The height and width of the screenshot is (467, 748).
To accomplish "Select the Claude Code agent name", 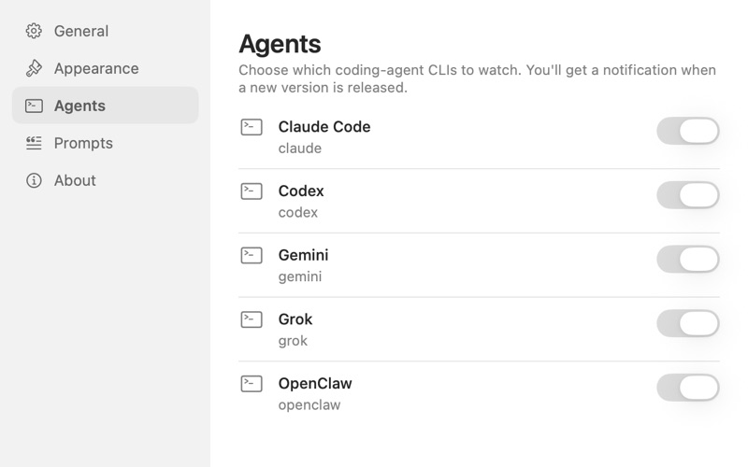I will tap(324, 127).
